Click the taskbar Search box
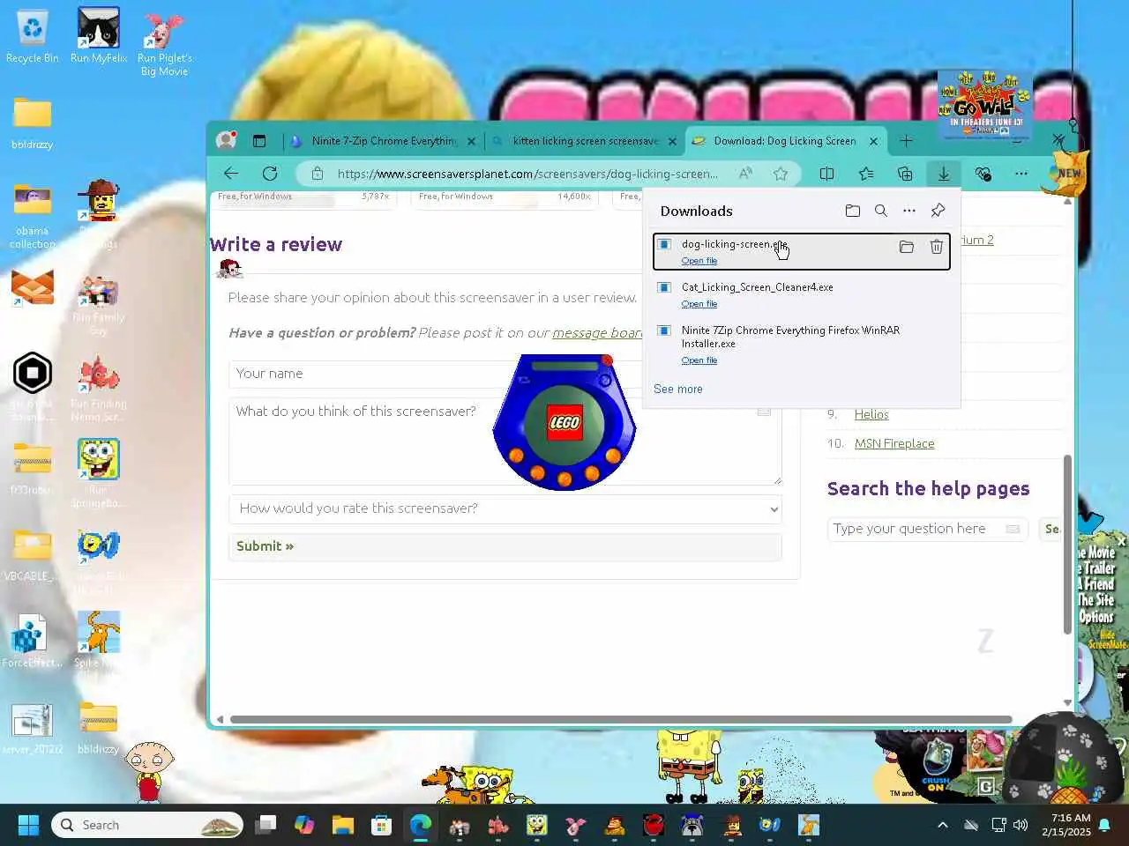 click(147, 825)
